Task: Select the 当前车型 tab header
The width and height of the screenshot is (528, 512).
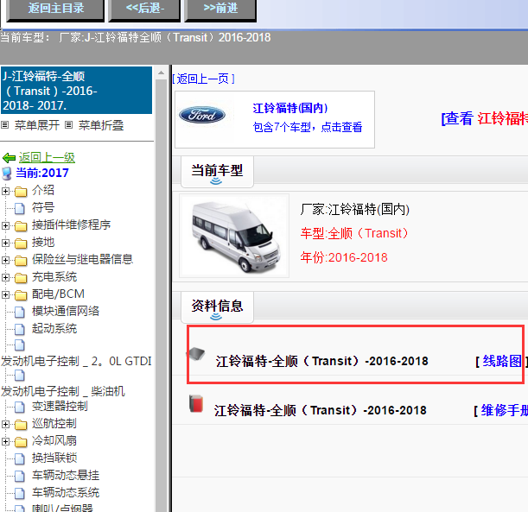Action: [x=217, y=171]
